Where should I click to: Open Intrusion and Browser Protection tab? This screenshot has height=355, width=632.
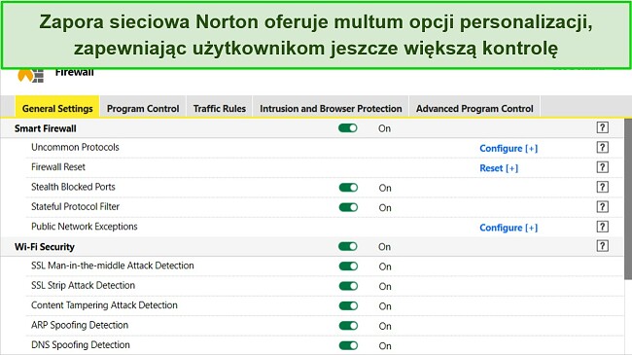331,107
